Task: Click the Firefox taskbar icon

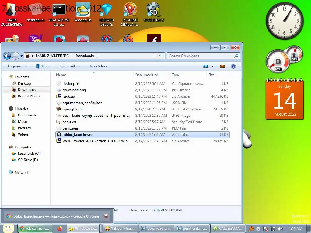Action: [60, 228]
